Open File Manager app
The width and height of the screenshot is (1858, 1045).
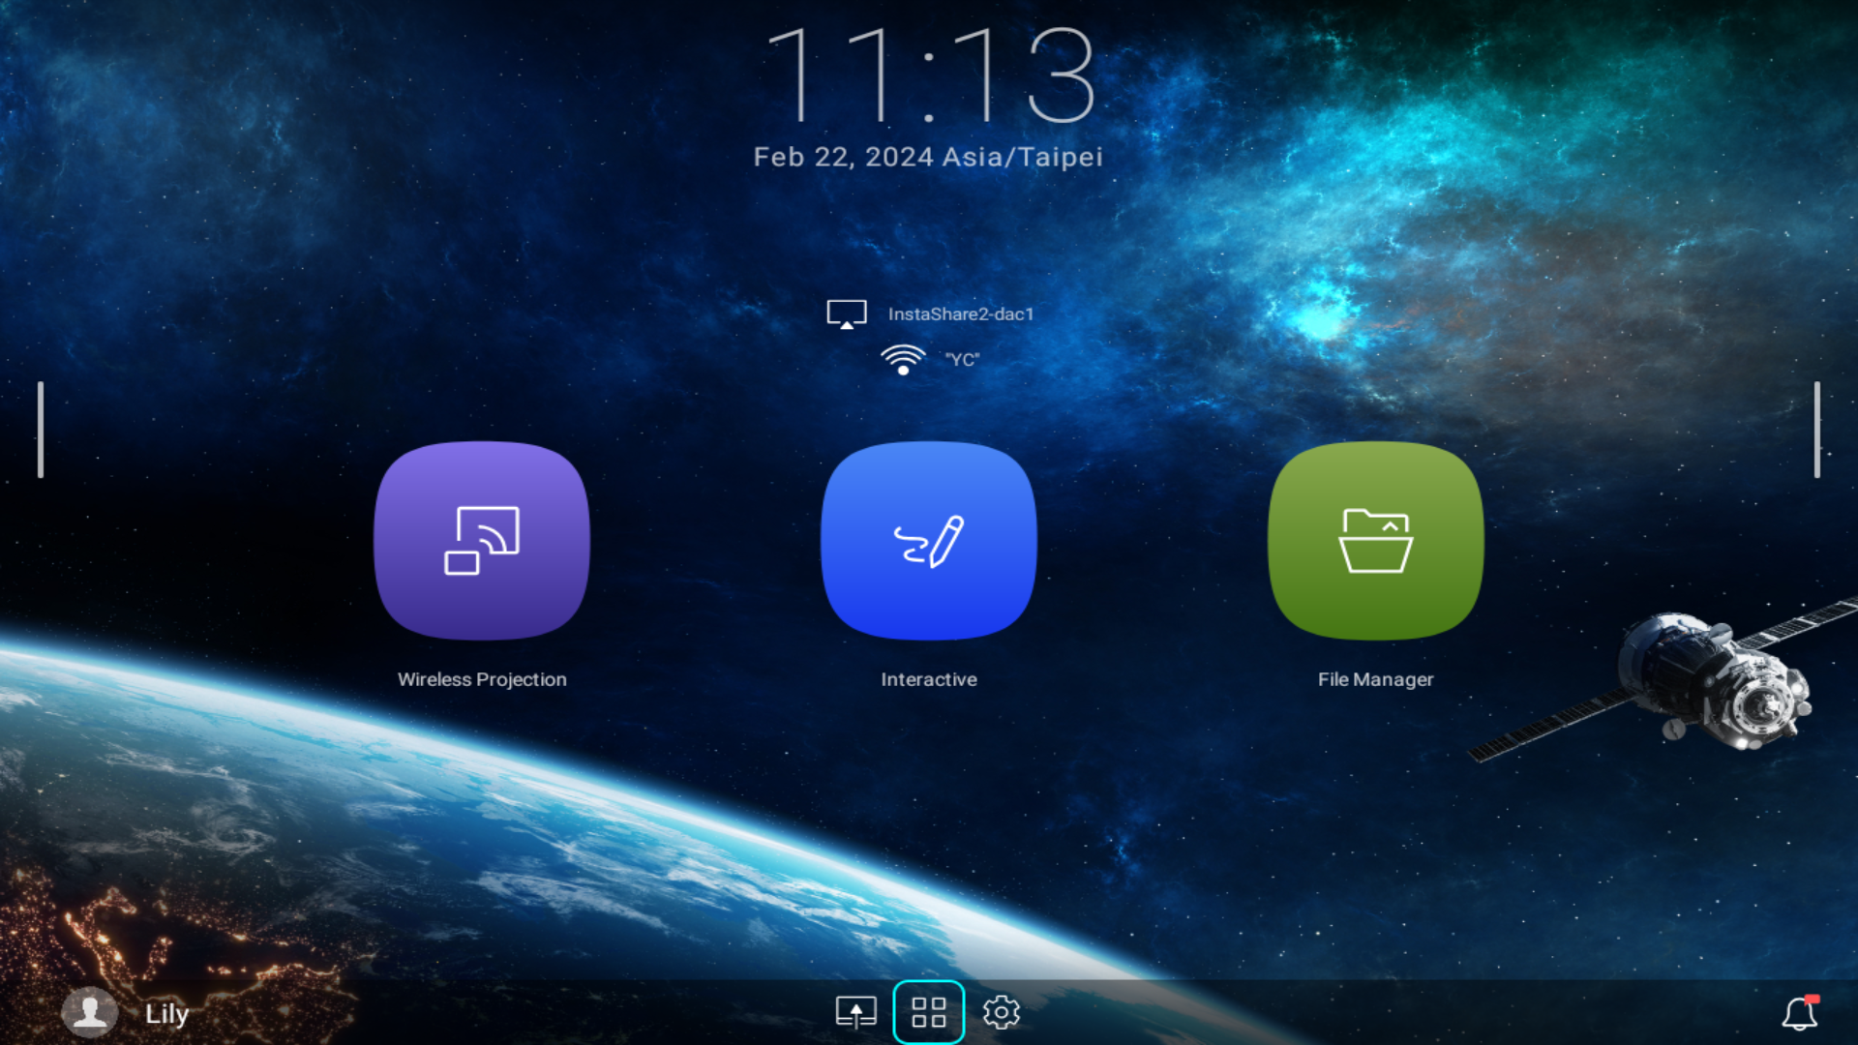click(1374, 538)
